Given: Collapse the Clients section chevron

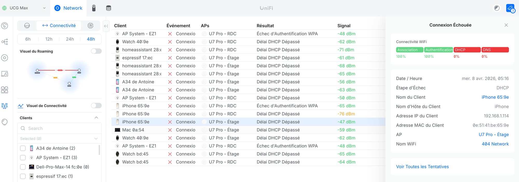Looking at the screenshot, I should [x=96, y=118].
